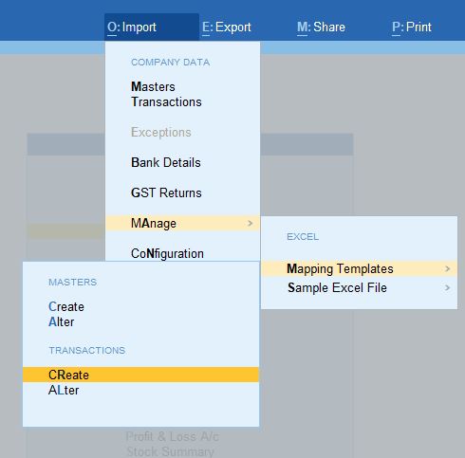
Task: Select Mapping Templates under Excel
Action: click(x=360, y=268)
